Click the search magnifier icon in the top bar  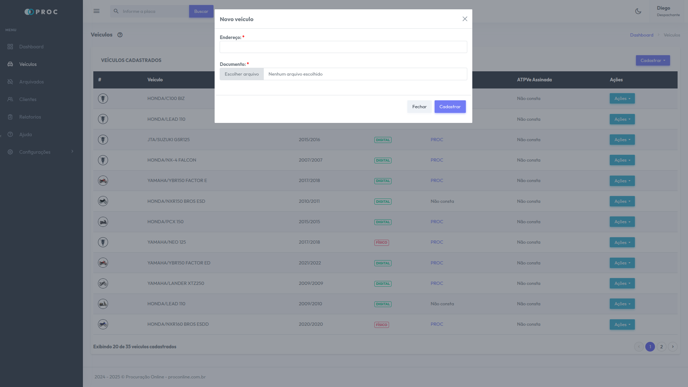pos(116,11)
